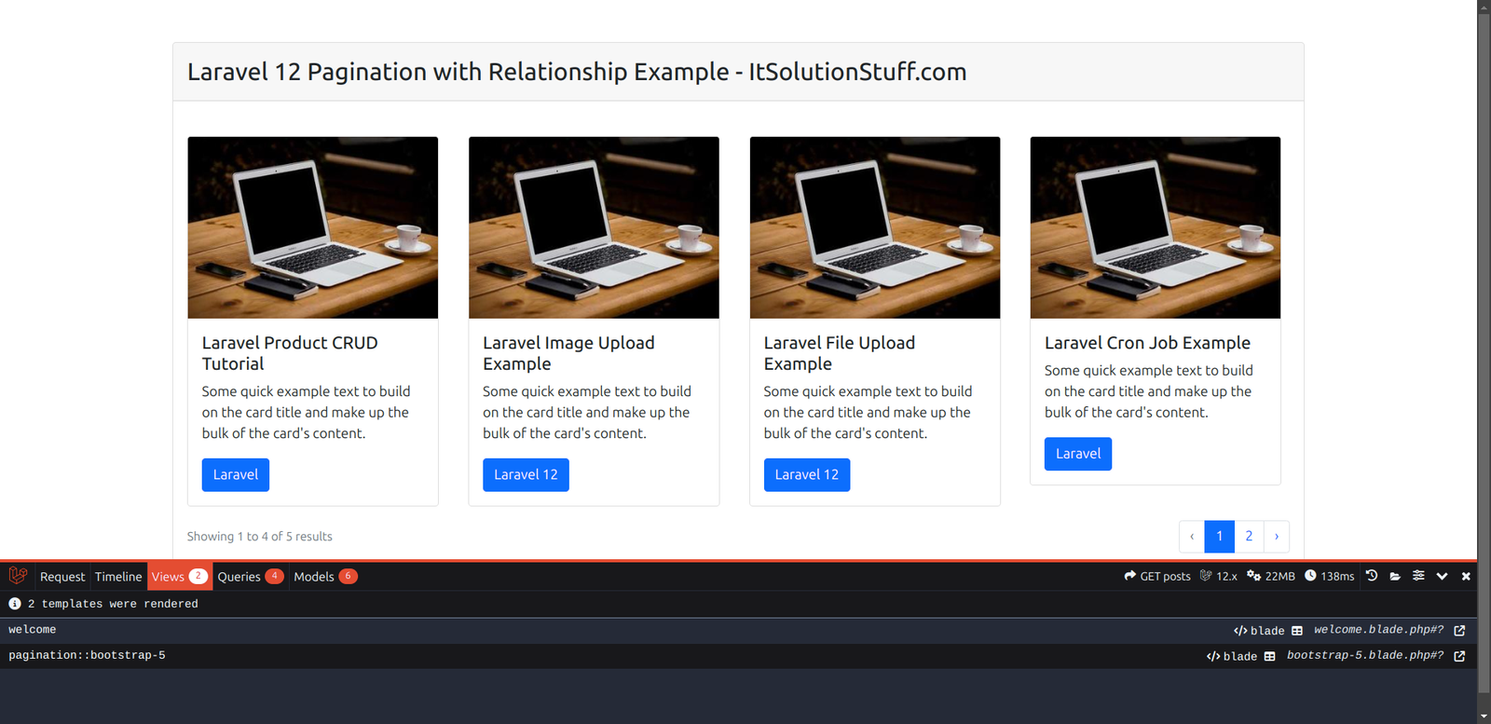This screenshot has height=724, width=1491.
Task: Switch to the Queries tab
Action: coord(250,576)
